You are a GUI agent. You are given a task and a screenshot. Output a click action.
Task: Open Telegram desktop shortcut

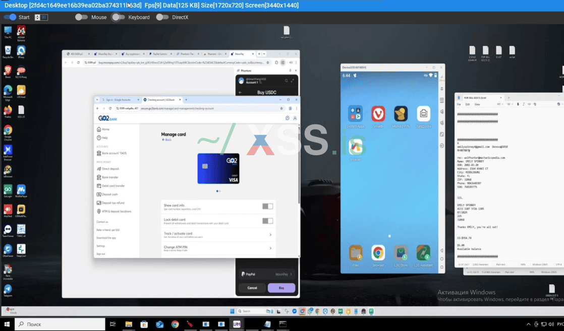click(x=8, y=291)
